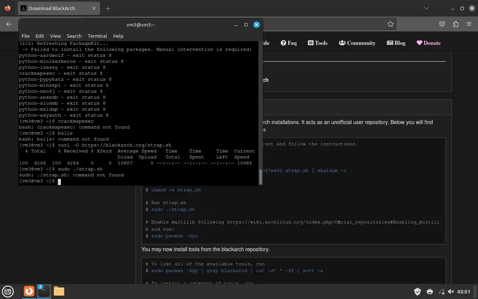This screenshot has height=299, width=478.
Task: Minimize the vm3@vm3 terminal window
Action: [x=235, y=25]
